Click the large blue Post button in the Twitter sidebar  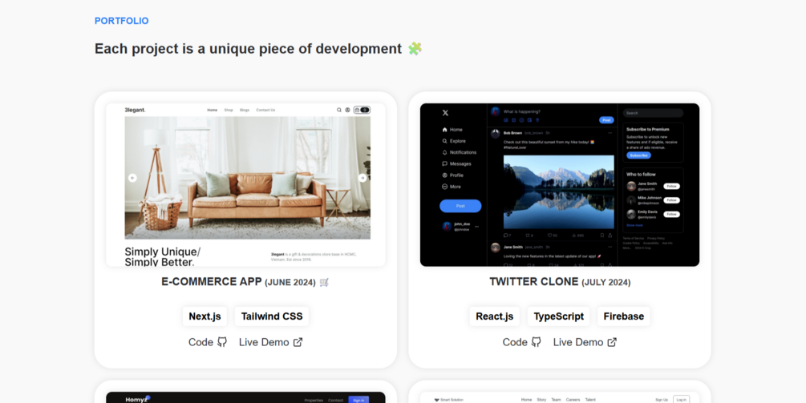[460, 206]
